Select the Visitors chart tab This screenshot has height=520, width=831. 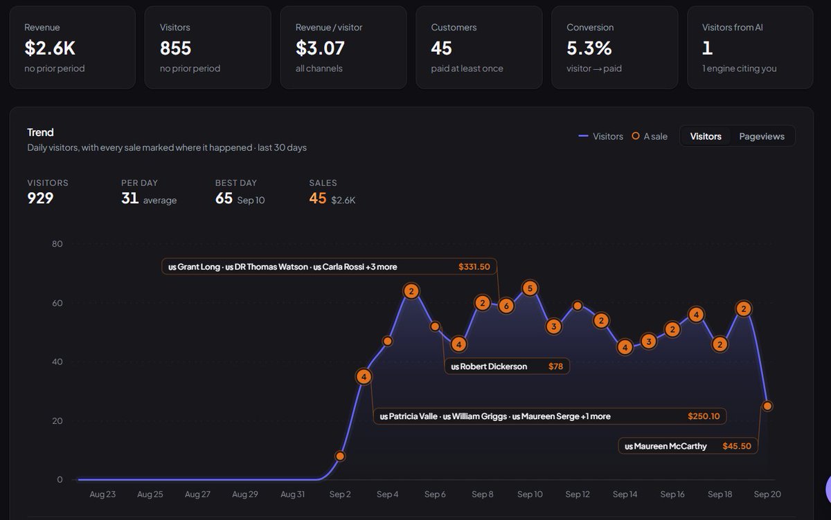[706, 136]
